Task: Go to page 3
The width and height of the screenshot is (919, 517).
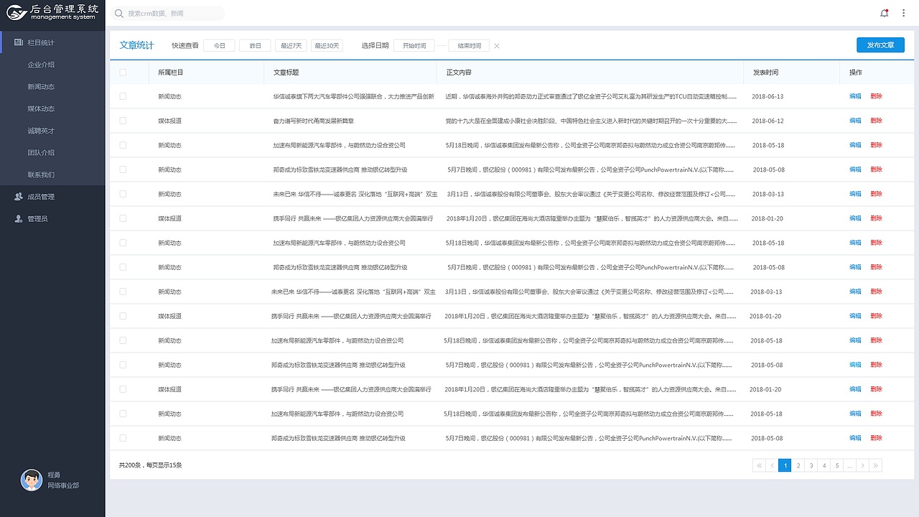Action: (x=811, y=465)
